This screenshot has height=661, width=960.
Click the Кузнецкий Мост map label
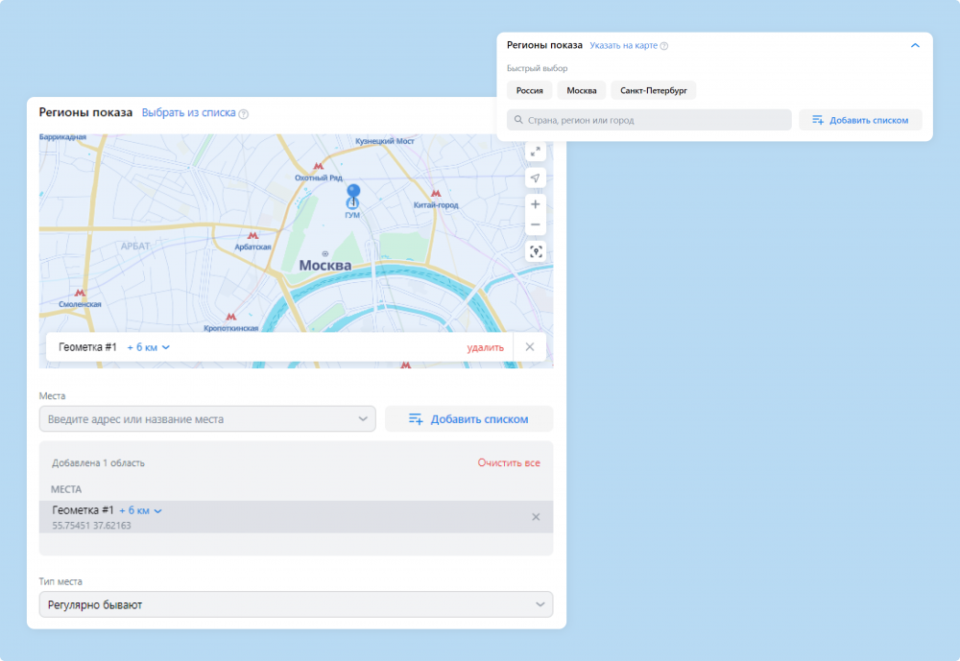385,141
